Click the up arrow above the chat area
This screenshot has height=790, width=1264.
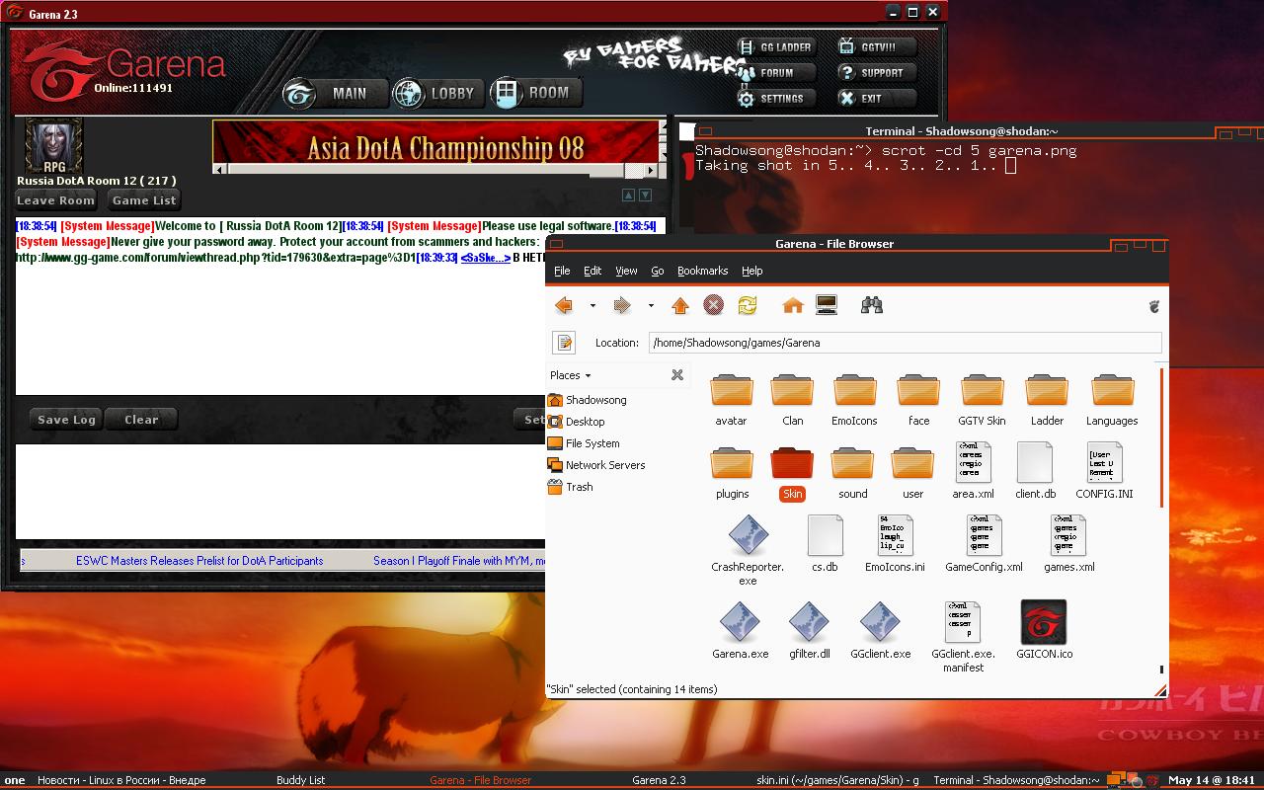628,196
